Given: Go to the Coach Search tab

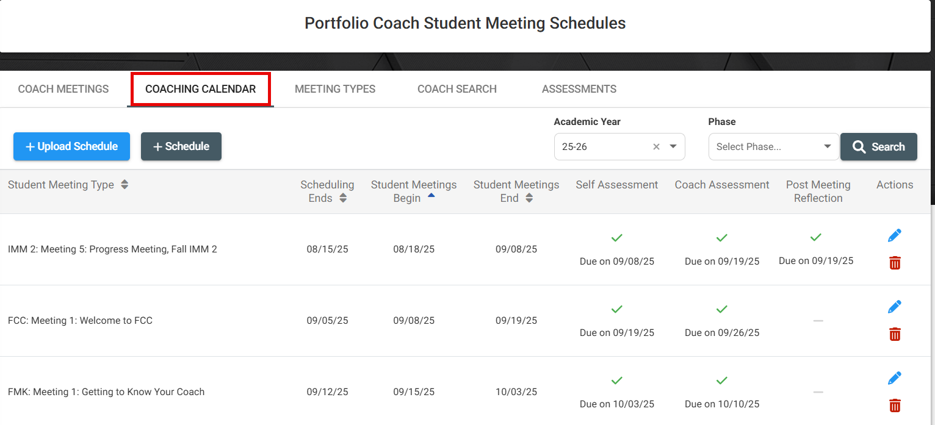Looking at the screenshot, I should coord(457,89).
